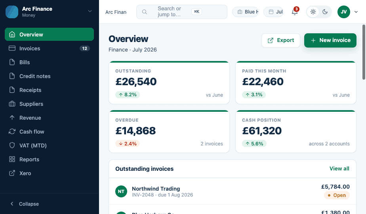Click the Xero external-link icon
Image resolution: width=366 pixels, height=214 pixels.
(x=12, y=173)
